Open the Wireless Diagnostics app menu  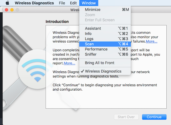(34, 3)
